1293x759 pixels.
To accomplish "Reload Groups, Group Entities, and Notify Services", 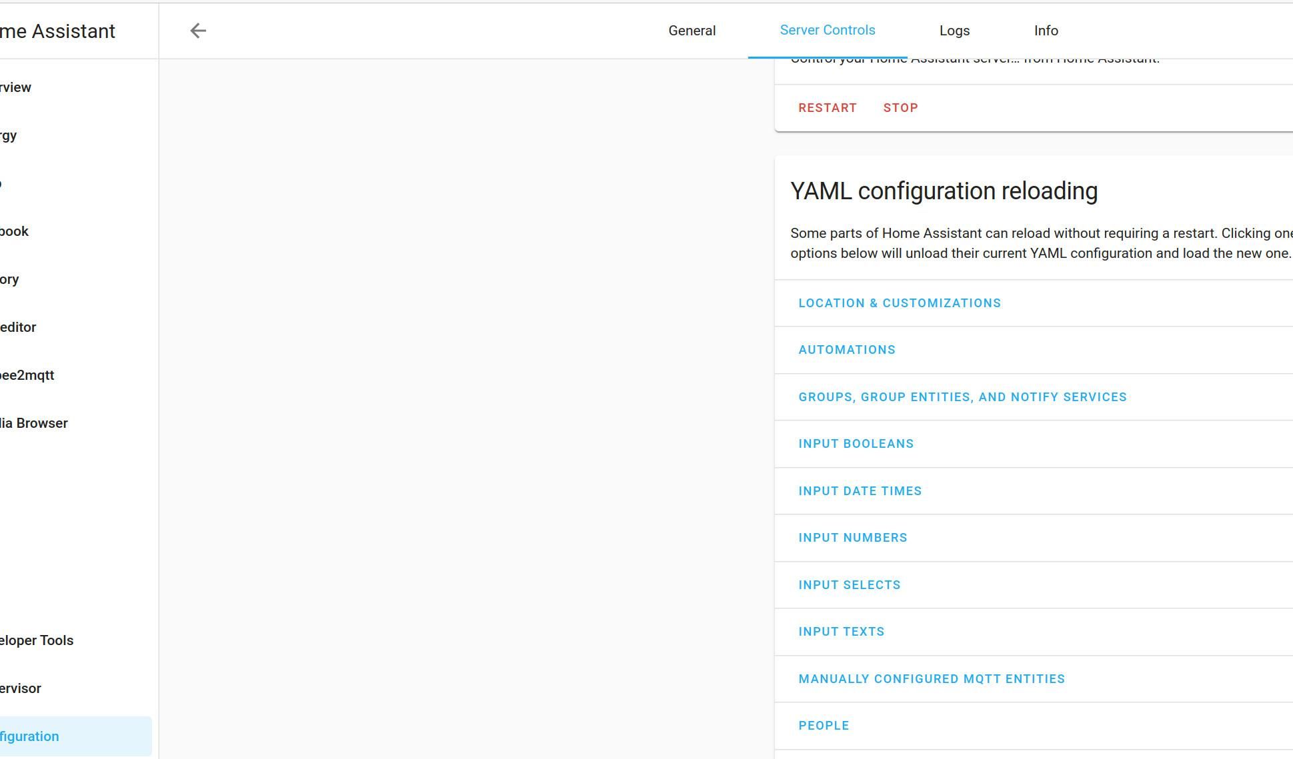I will click(x=962, y=397).
